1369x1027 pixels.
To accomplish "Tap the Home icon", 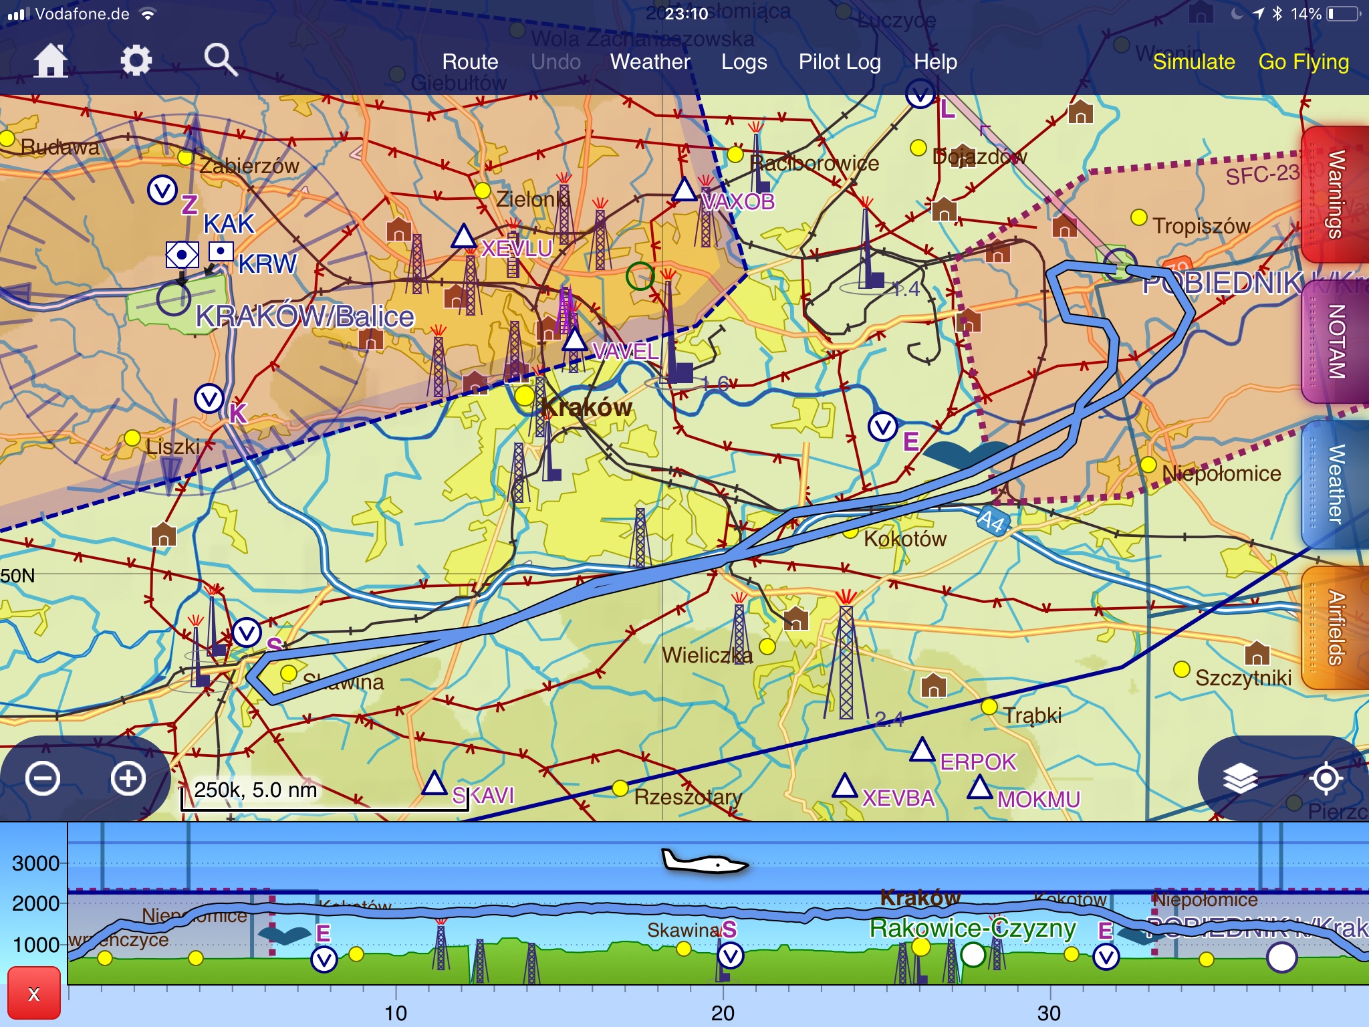I will 51,61.
